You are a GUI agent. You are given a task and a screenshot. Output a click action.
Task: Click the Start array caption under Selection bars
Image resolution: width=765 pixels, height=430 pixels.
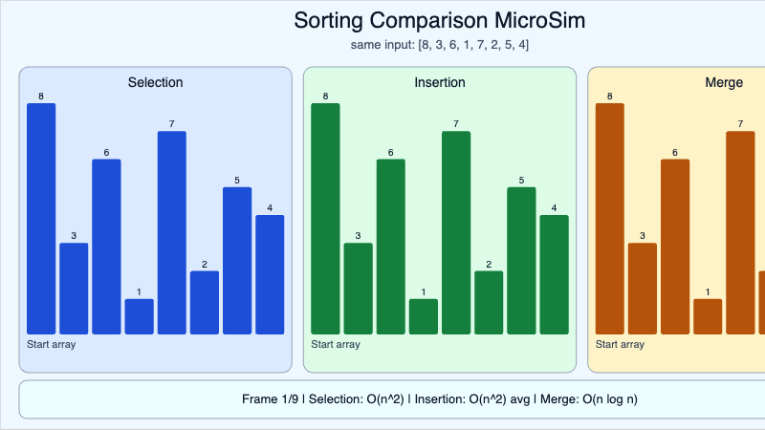click(x=52, y=344)
